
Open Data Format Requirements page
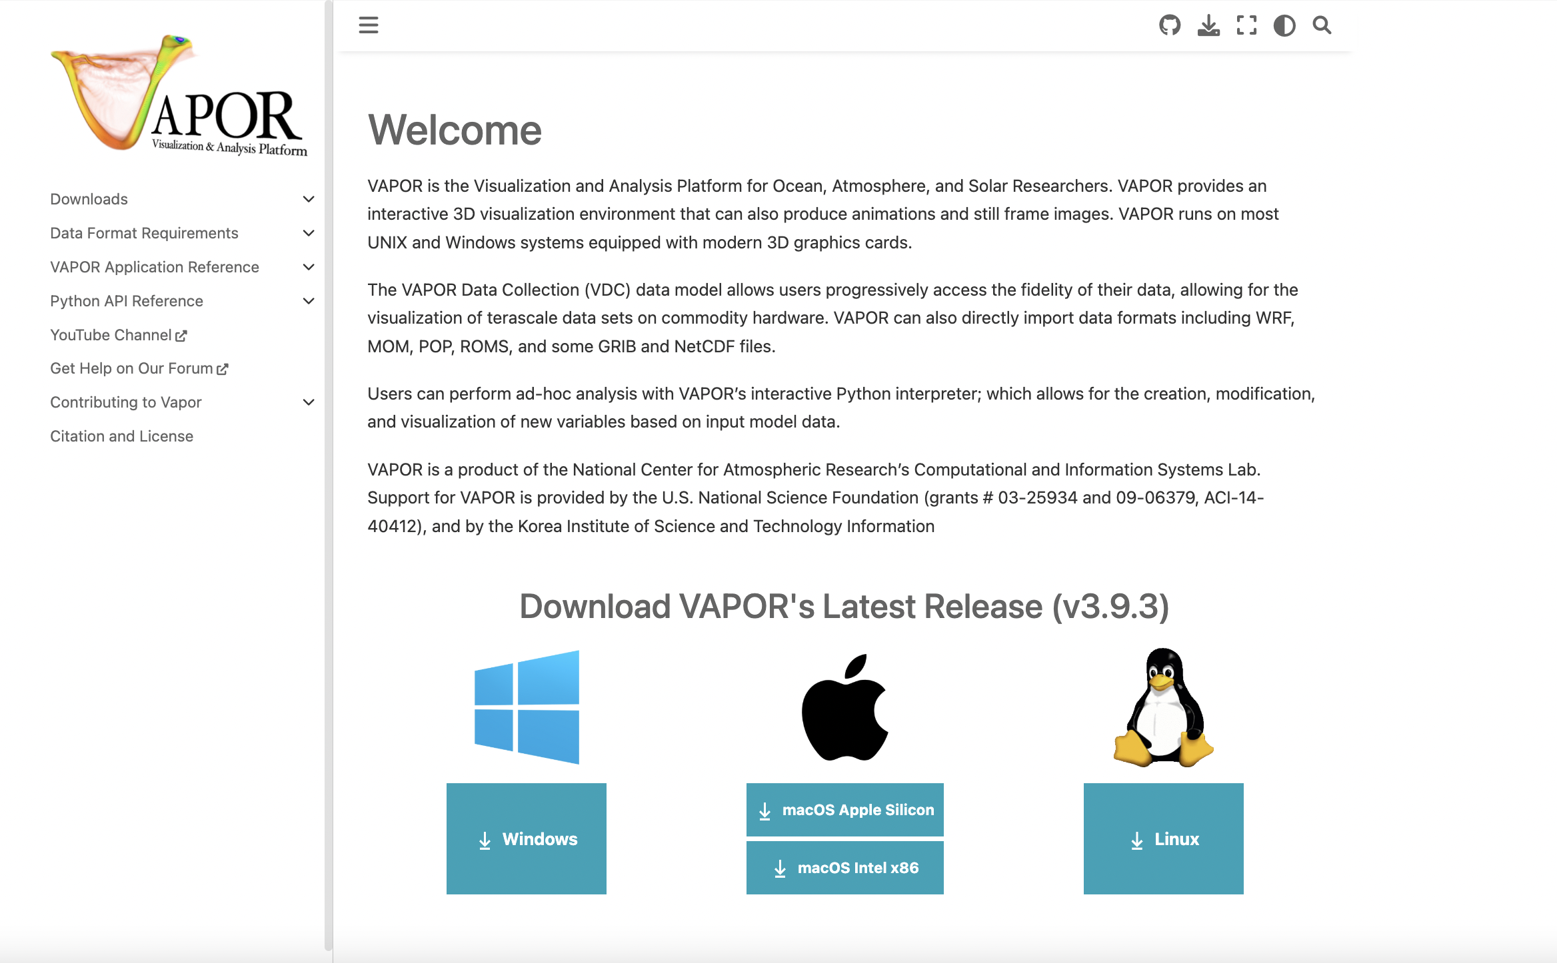[144, 233]
